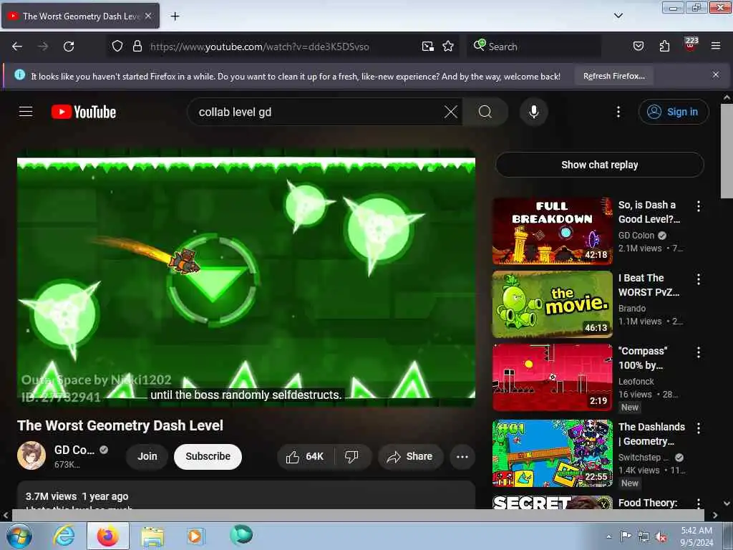
Task: Open the Windows Start button
Action: pyautogui.click(x=19, y=536)
